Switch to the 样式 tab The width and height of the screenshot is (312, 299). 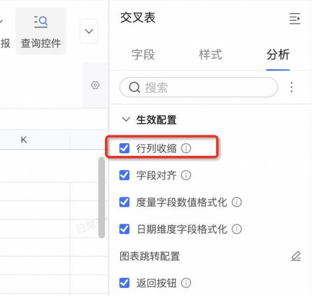pyautogui.click(x=211, y=55)
